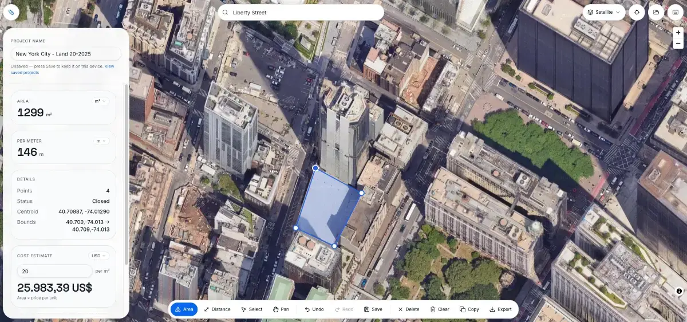Click the Bounds coordinates value

coord(88,226)
